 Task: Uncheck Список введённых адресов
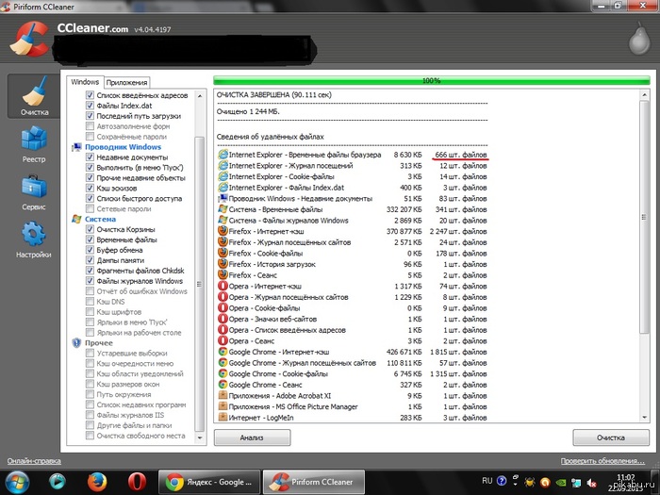tap(90, 95)
